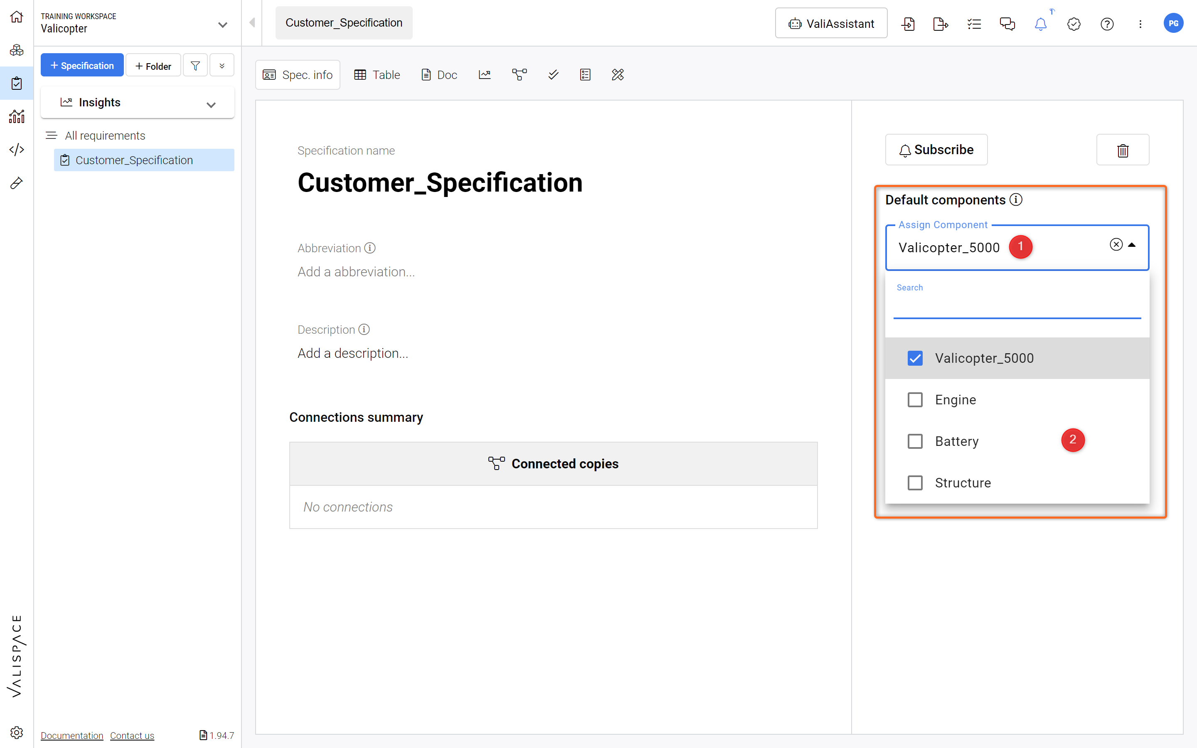Collapse the Assign Component dropdown arrow

coord(1132,245)
